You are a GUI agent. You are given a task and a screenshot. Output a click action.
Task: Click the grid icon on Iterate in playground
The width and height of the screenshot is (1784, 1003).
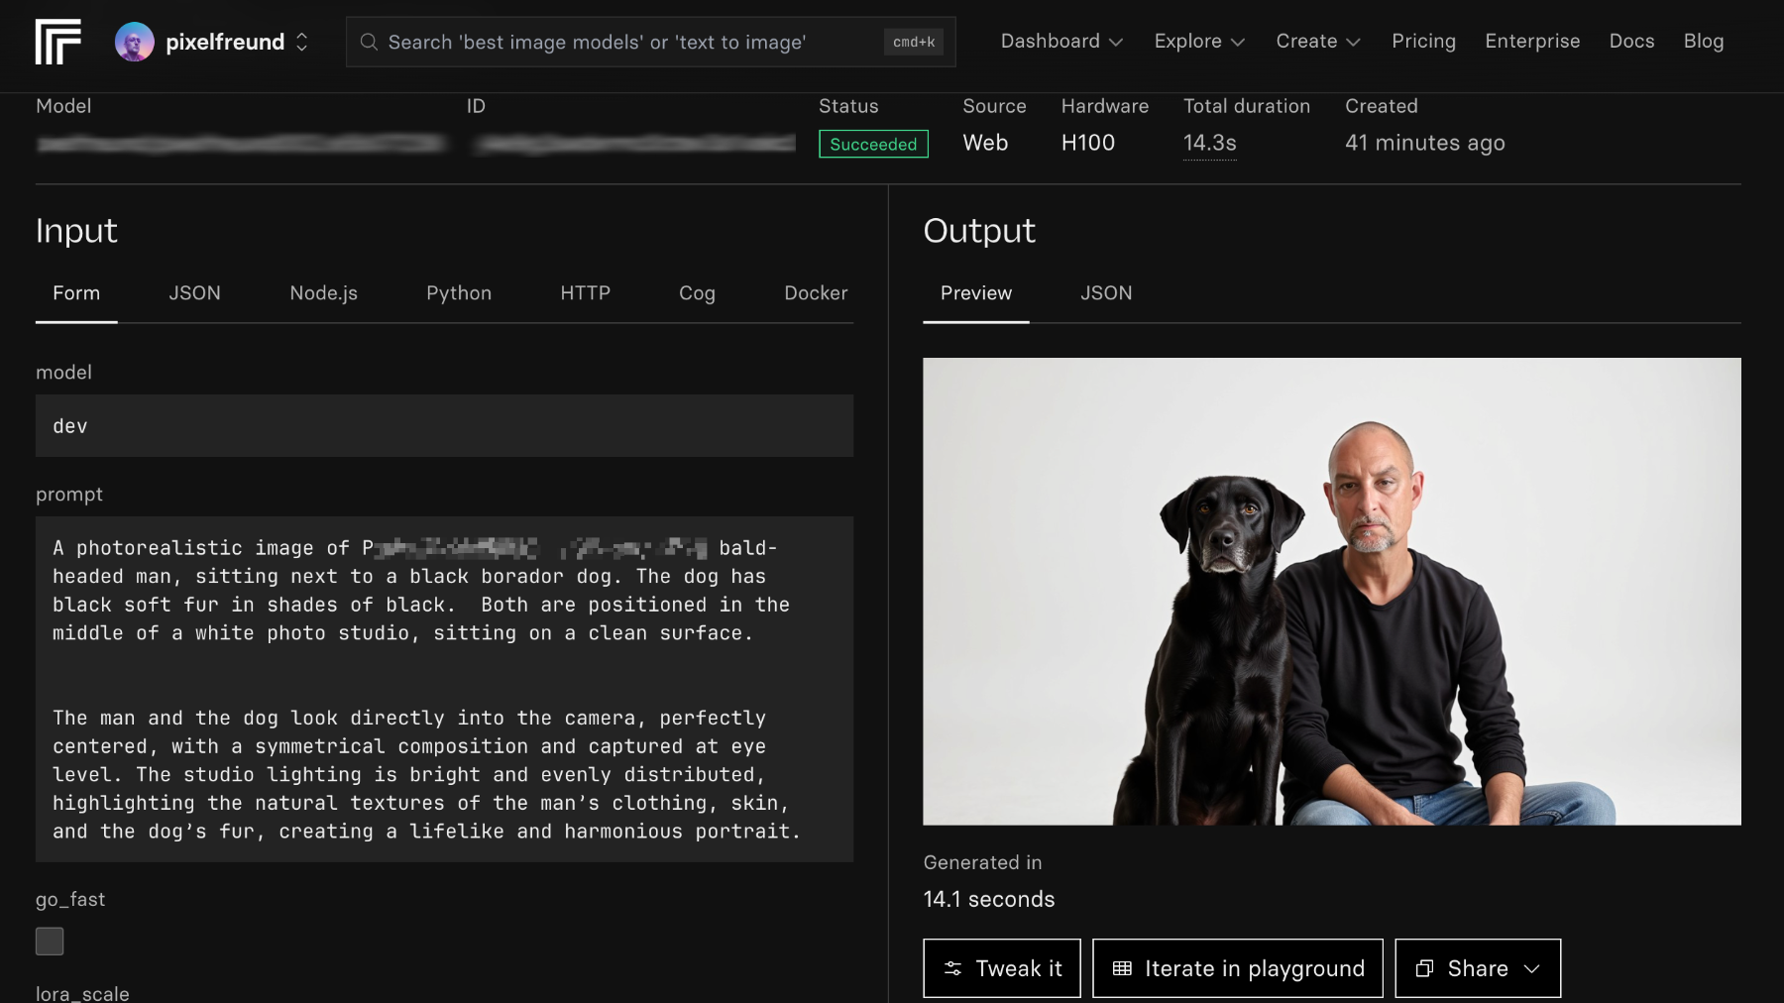click(1122, 968)
